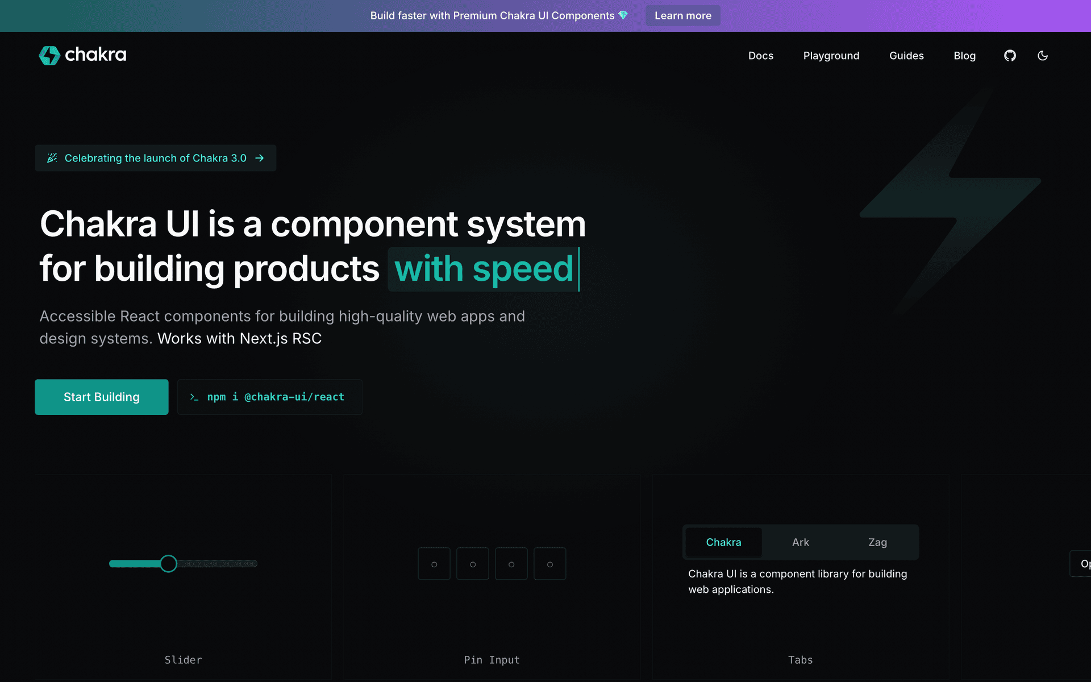Focus the first pin input box
The width and height of the screenshot is (1091, 682).
(434, 564)
